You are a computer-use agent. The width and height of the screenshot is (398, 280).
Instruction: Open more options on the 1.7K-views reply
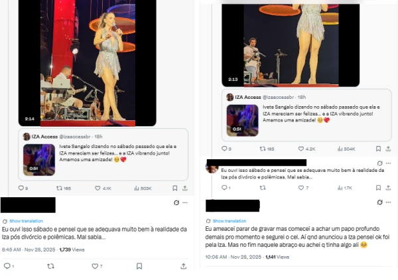pos(389,163)
